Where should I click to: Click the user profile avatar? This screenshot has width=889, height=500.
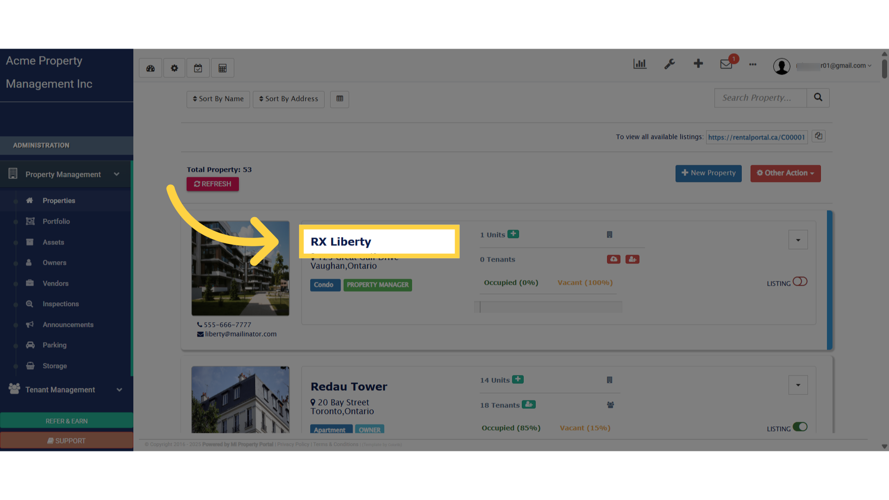pos(782,66)
